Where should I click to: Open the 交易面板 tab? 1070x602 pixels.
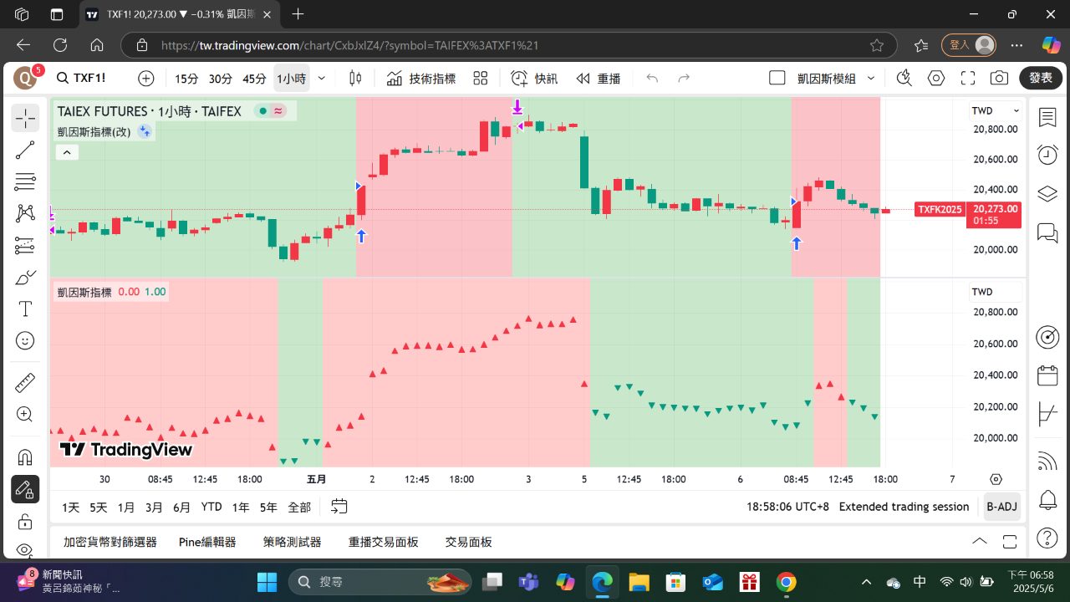469,542
